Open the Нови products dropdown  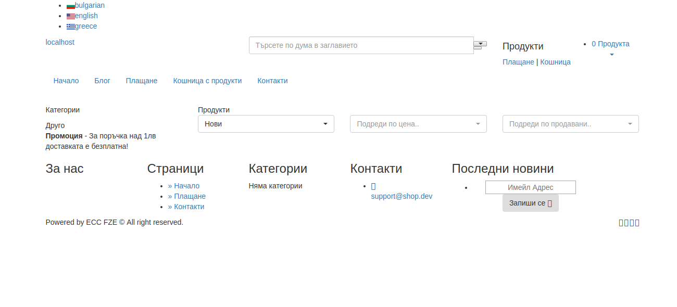click(x=266, y=124)
